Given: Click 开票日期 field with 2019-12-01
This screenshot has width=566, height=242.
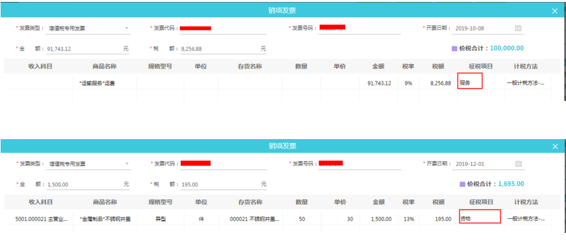Looking at the screenshot, I should (488, 164).
